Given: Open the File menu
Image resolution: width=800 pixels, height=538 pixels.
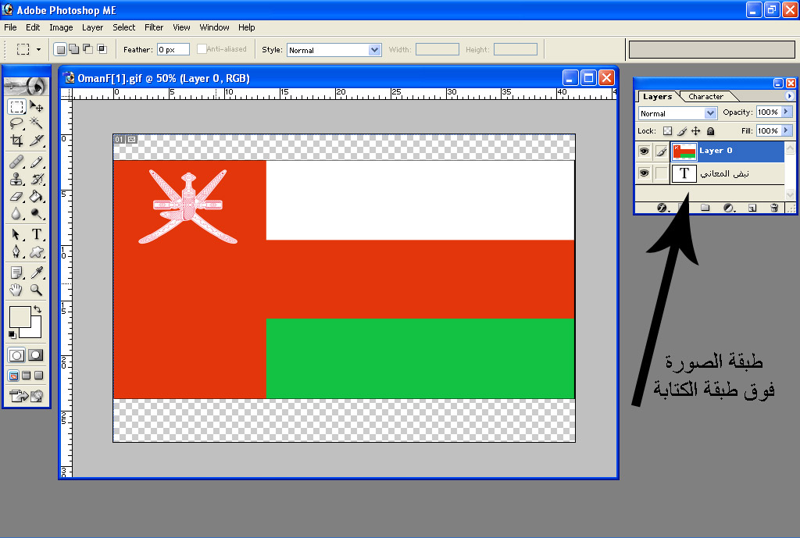Looking at the screenshot, I should tap(10, 27).
